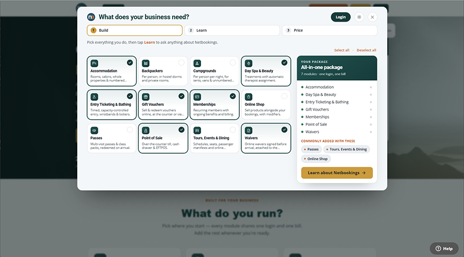
Task: Click the Tours, Events & Dining icon
Action: point(197,131)
